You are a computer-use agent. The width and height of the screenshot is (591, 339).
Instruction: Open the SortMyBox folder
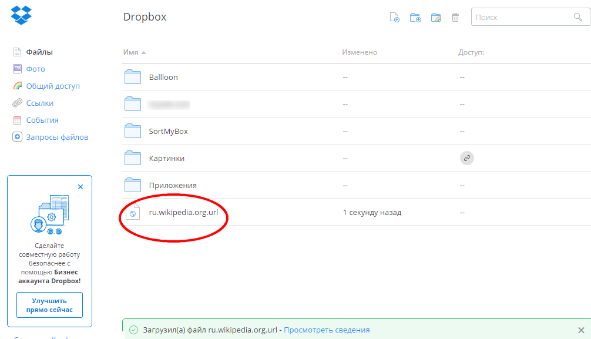pos(168,131)
